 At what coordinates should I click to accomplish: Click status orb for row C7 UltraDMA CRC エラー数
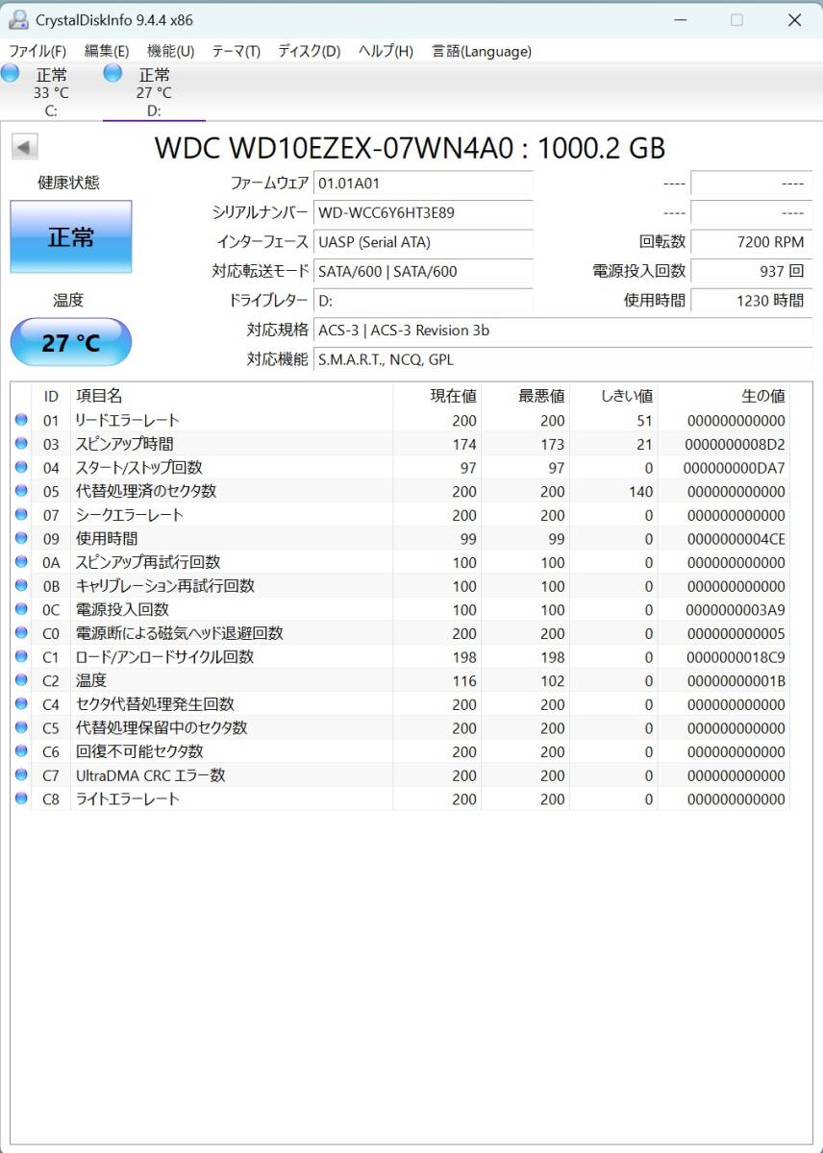tap(21, 775)
